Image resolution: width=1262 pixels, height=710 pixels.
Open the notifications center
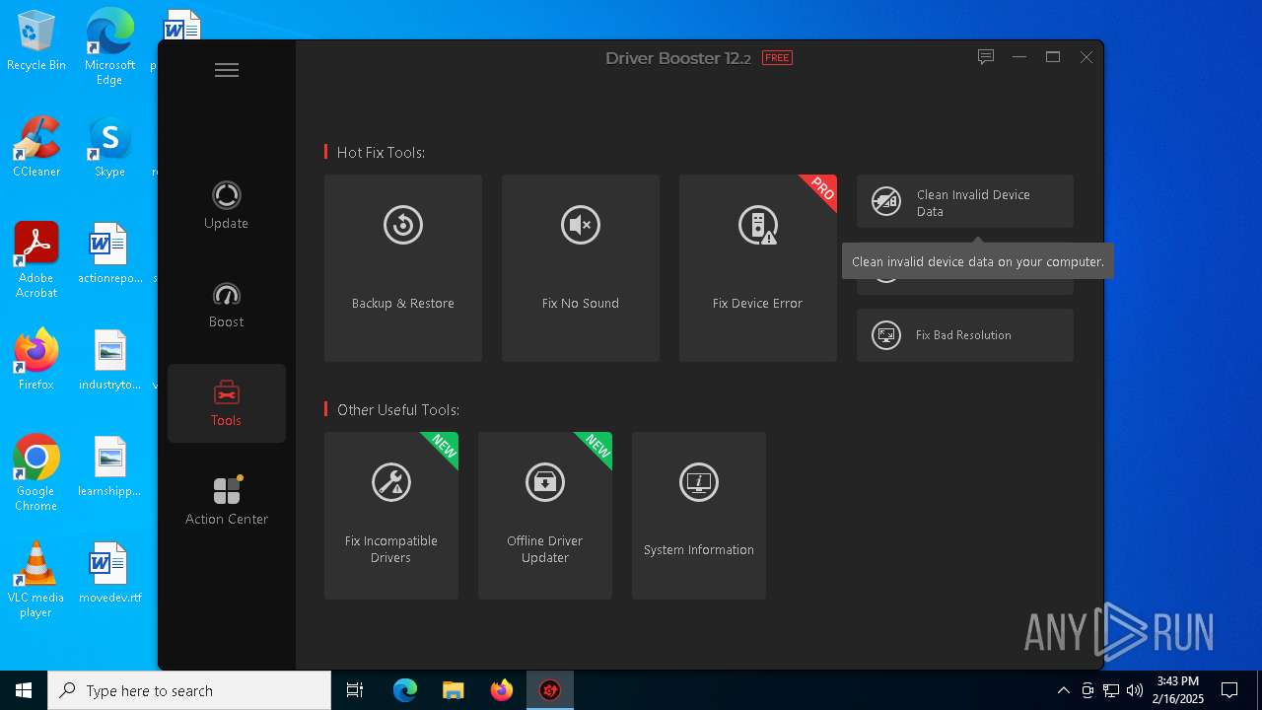click(x=1229, y=690)
